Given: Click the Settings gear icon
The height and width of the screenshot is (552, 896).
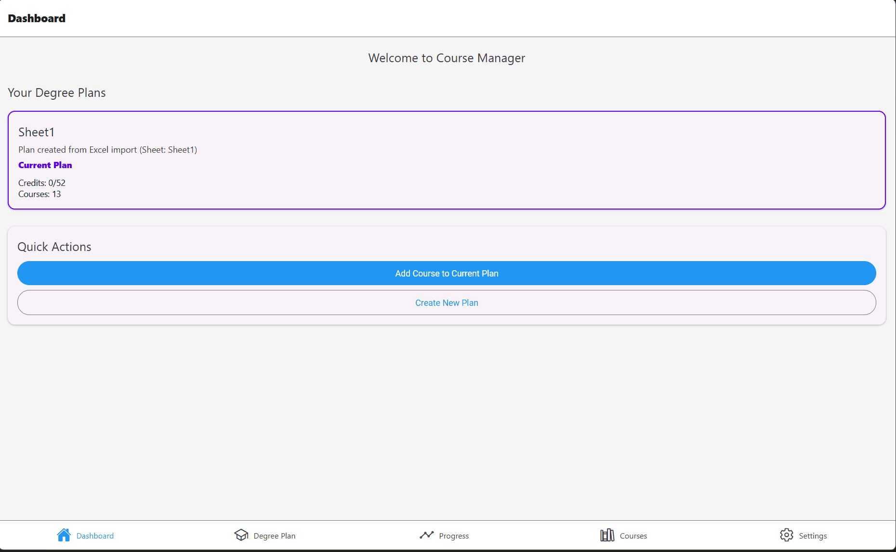Looking at the screenshot, I should pos(786,535).
